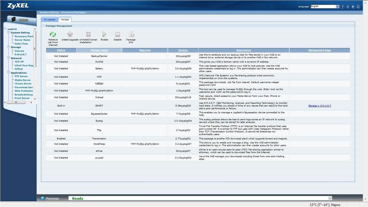Click the clipboard icon next to Help

[348, 7]
